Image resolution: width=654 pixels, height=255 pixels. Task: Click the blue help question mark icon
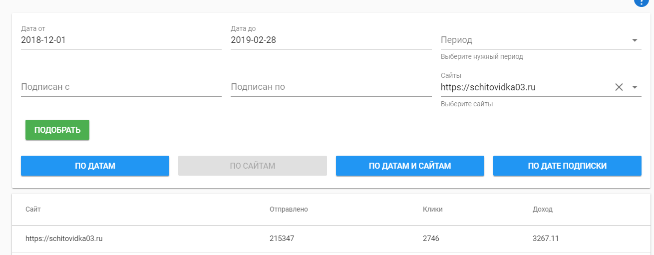640,1
